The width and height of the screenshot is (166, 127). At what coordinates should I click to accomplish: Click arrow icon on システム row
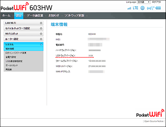(x=41, y=44)
